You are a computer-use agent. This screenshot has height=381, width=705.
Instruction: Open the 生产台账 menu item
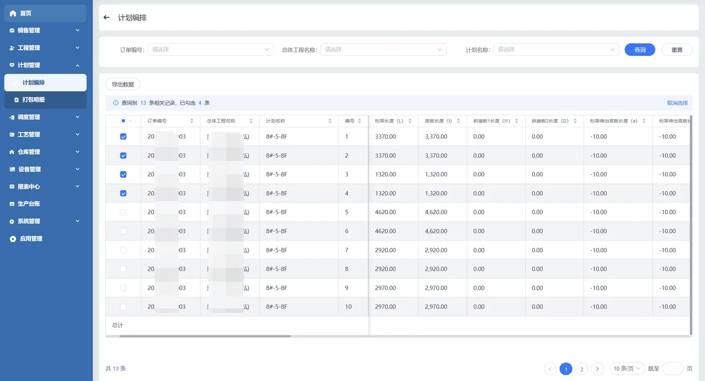tap(45, 204)
